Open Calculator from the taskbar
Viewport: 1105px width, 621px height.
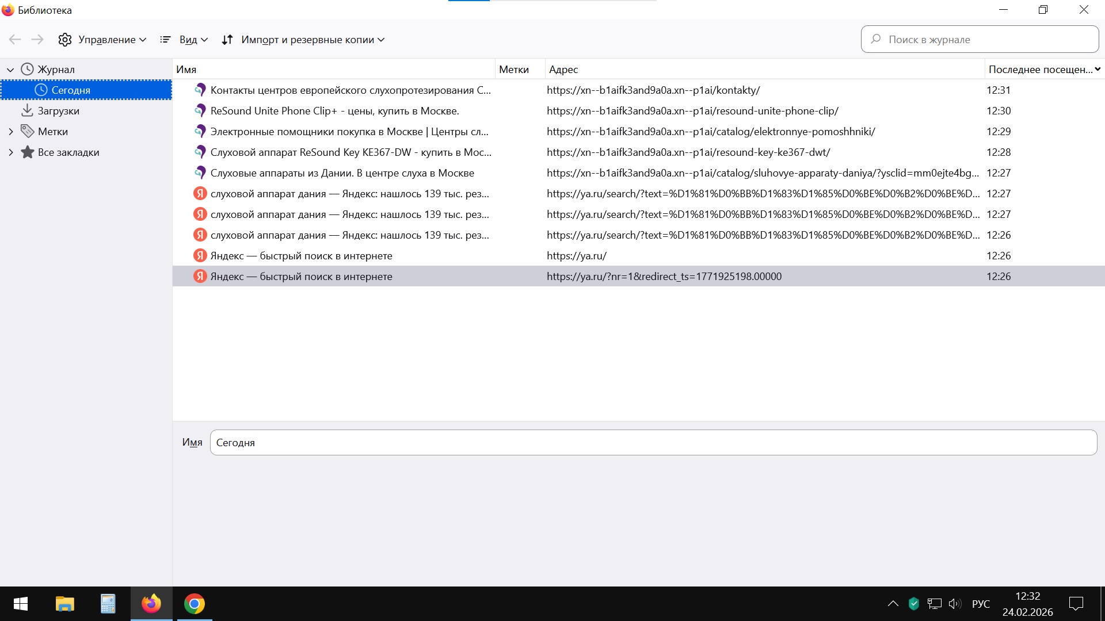coord(108,604)
